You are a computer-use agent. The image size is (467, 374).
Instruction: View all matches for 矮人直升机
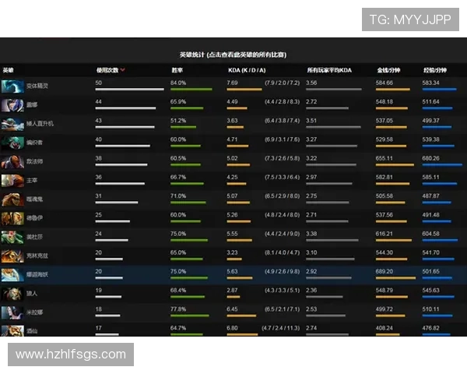40,123
